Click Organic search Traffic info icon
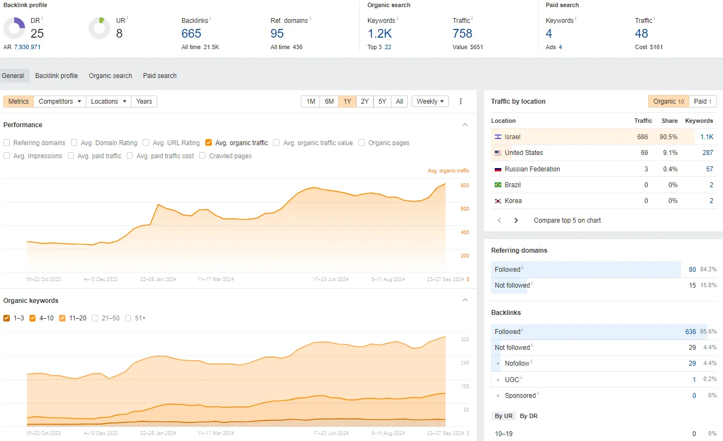The width and height of the screenshot is (723, 441). point(472,19)
